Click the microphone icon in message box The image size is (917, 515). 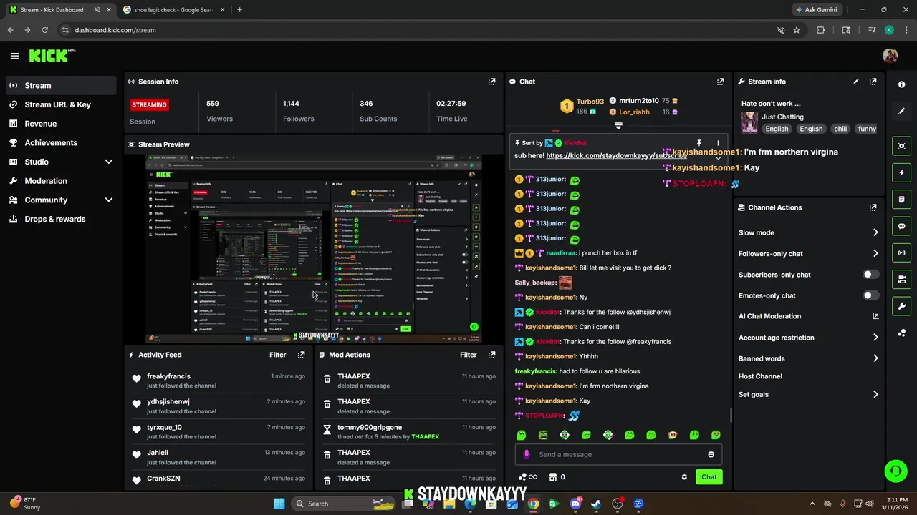(527, 454)
